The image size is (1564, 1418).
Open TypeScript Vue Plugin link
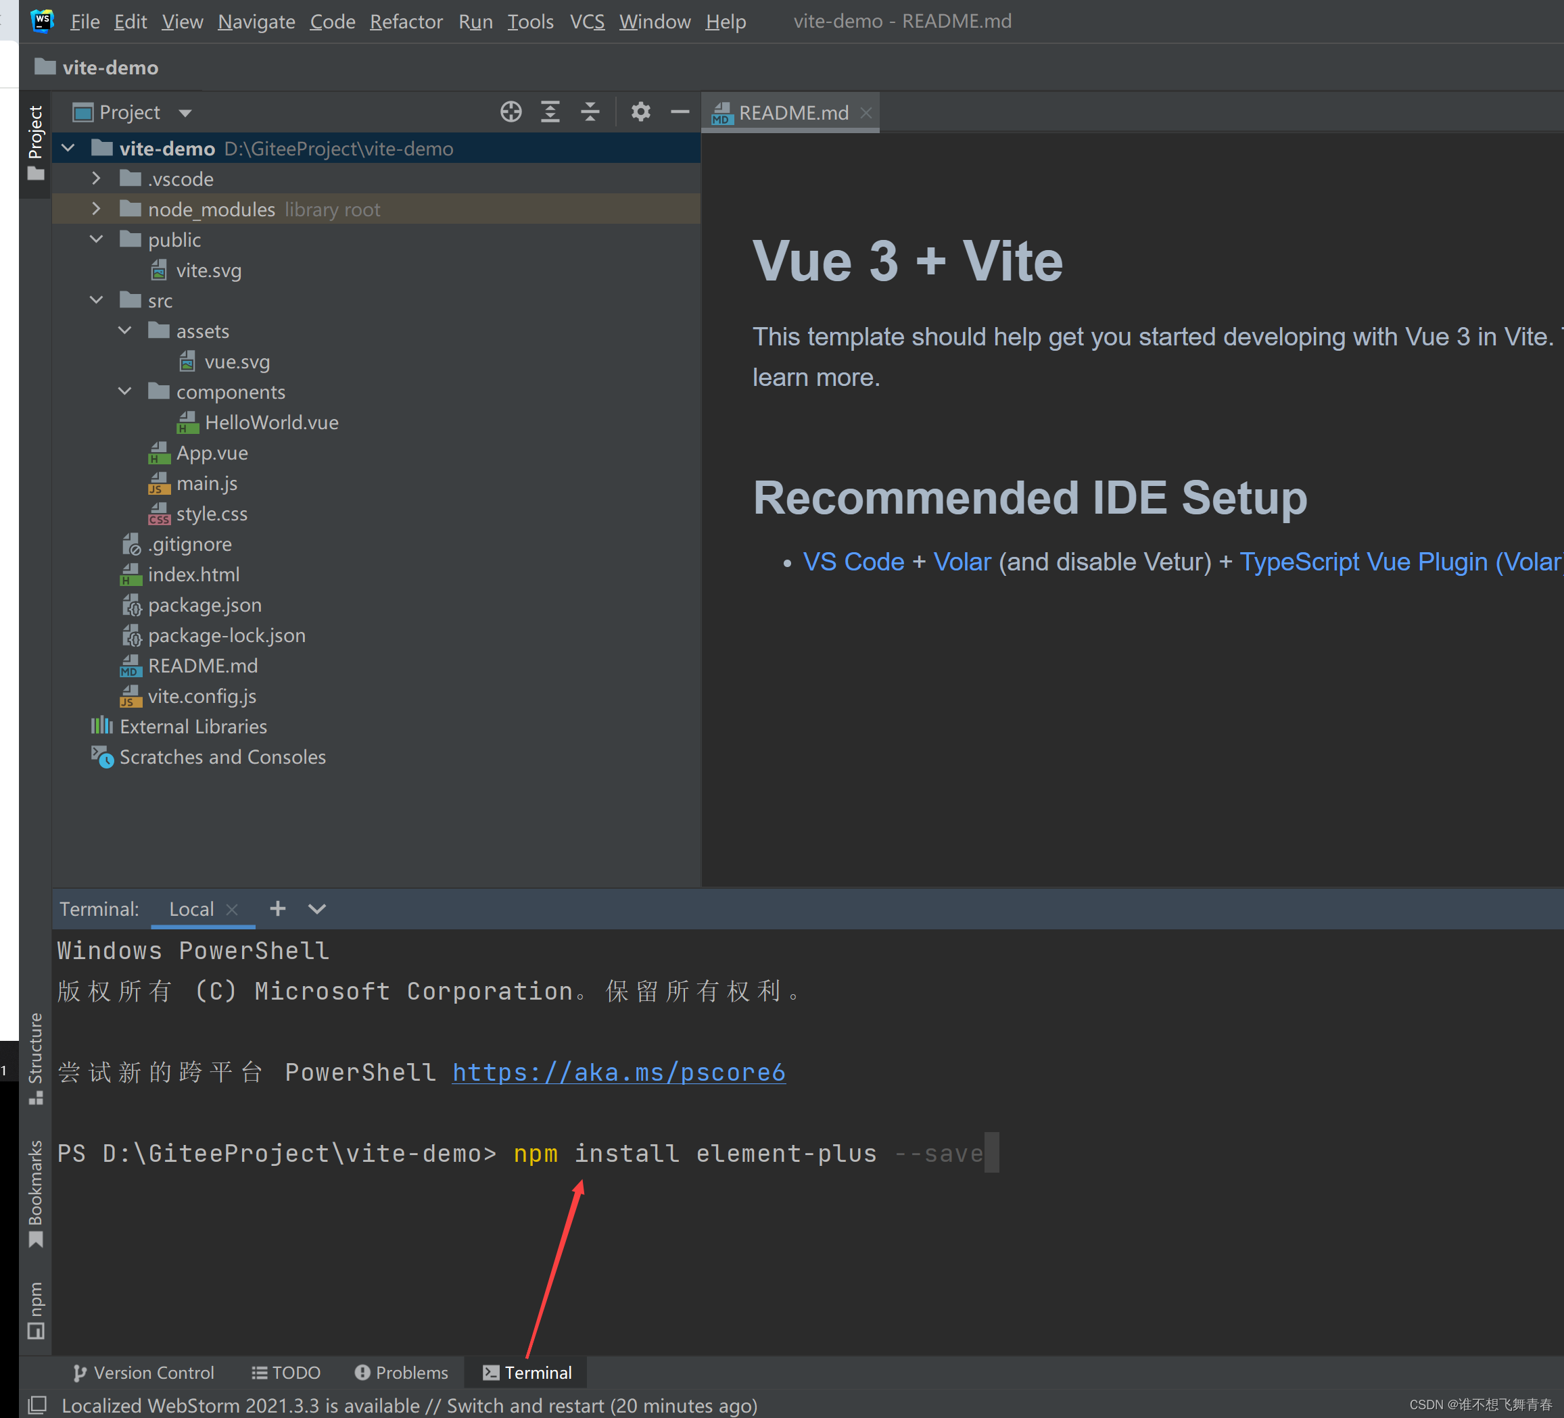tap(1401, 561)
